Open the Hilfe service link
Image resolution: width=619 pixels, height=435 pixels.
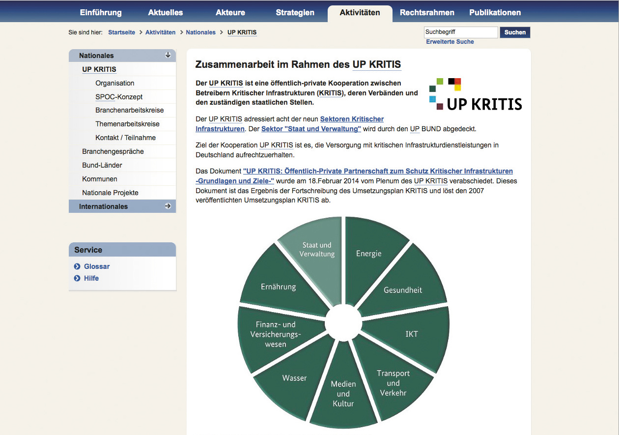pos(91,278)
